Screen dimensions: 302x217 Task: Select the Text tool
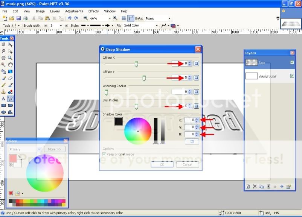(4, 98)
